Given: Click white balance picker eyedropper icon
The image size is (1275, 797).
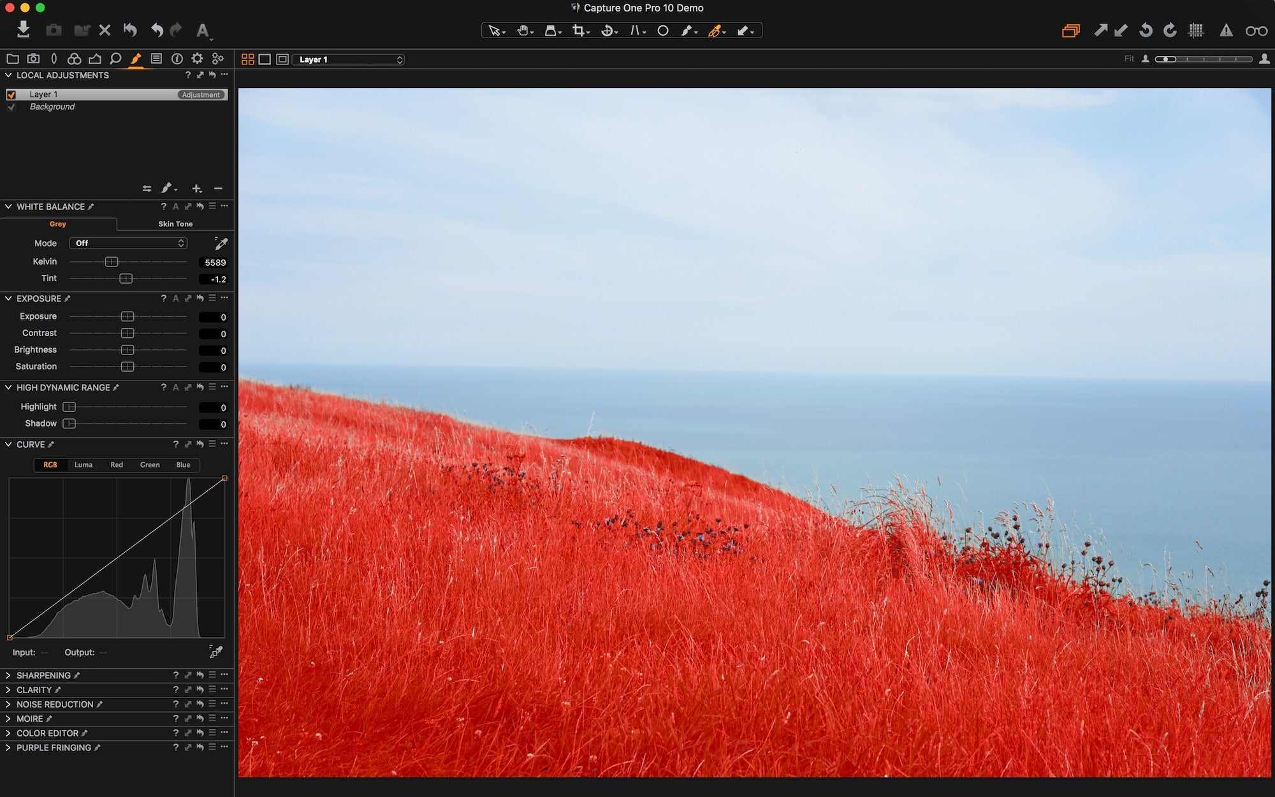Looking at the screenshot, I should (x=221, y=244).
